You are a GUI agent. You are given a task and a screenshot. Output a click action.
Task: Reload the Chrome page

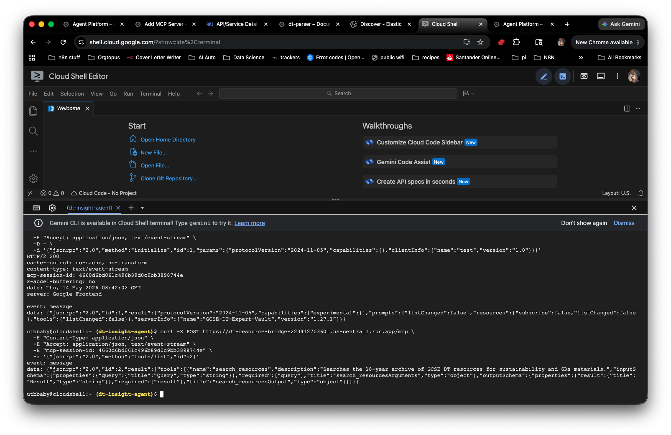[x=63, y=42]
